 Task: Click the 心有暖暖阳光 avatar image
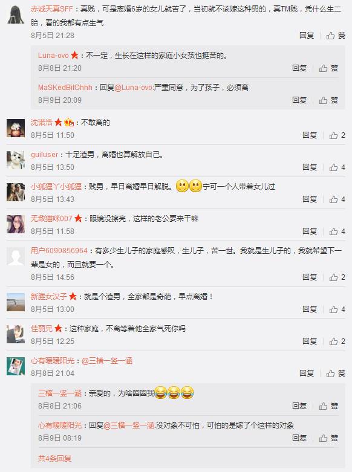click(x=16, y=366)
